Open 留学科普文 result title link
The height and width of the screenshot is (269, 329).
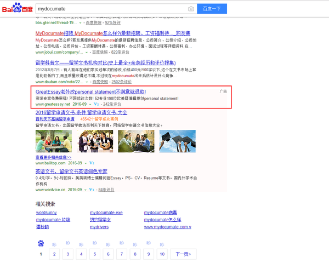105,62
